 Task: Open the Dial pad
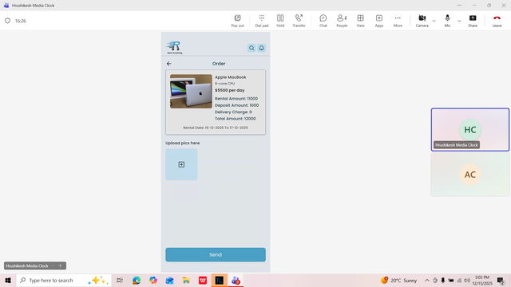[262, 21]
